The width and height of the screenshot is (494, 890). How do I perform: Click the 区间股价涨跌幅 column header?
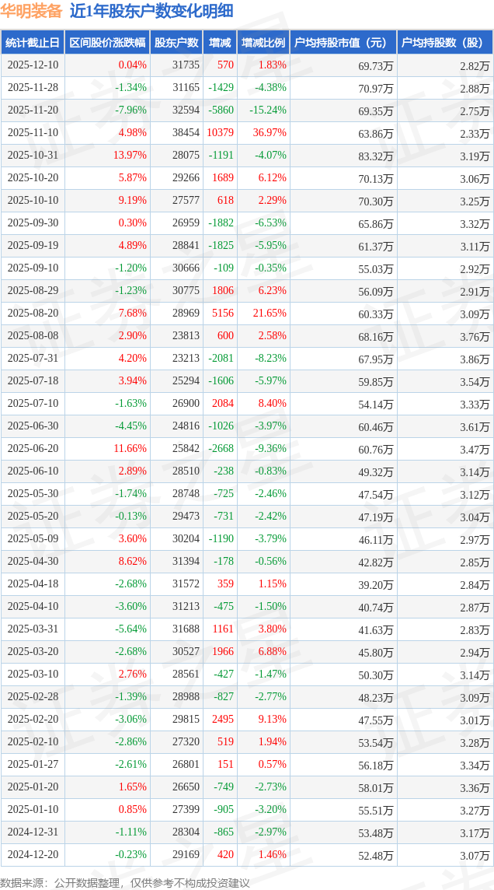click(x=106, y=43)
